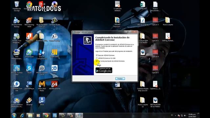Open the Untitled desktop file
Image resolution: width=210 pixels, height=118 pixels.
143,53
